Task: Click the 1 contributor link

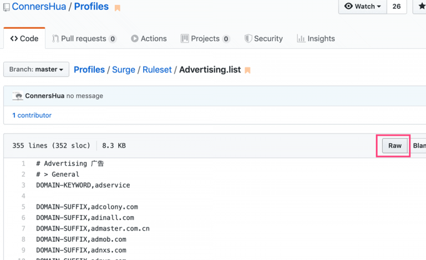Action: 32,115
